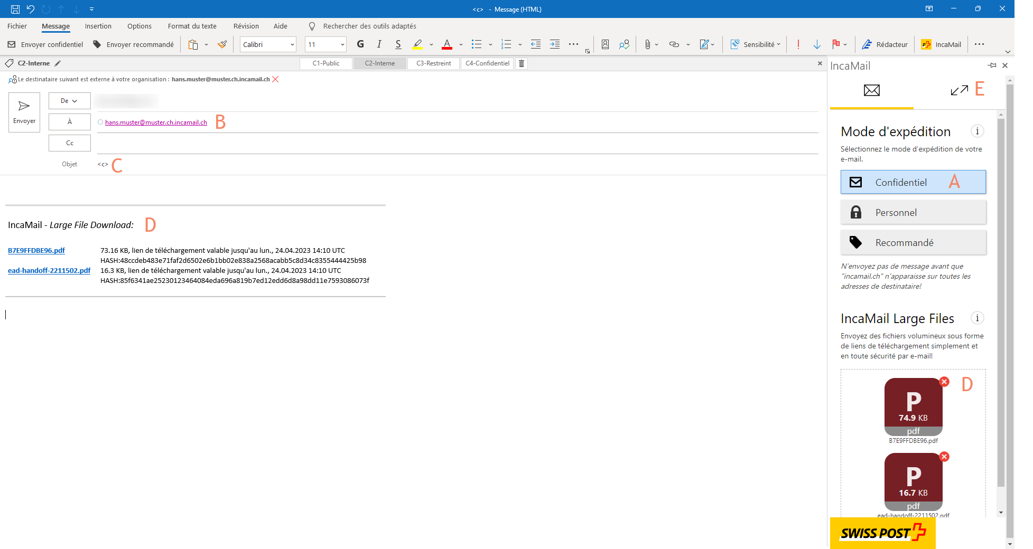This screenshot has height=549, width=1033.
Task: Click the Envoyer confidentiel toolbar icon
Action: 12,45
